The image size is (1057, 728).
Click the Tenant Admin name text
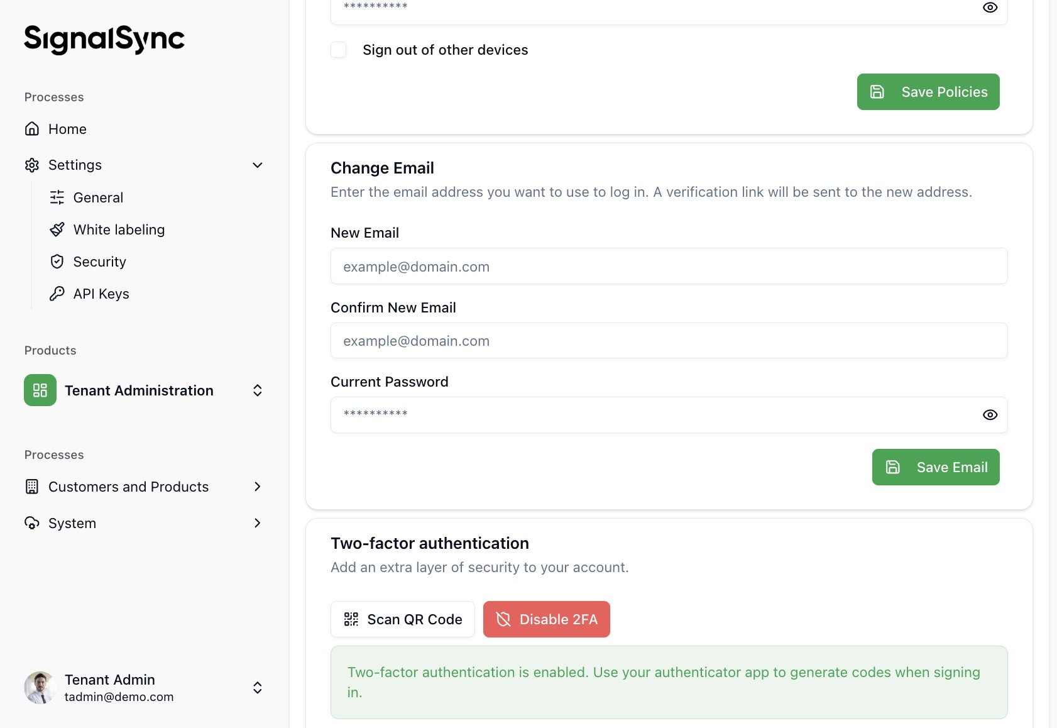click(x=109, y=680)
